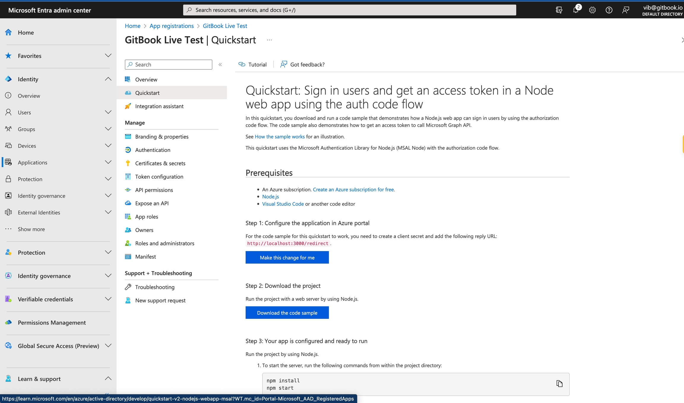Open the Manifest menu item

(145, 256)
